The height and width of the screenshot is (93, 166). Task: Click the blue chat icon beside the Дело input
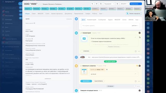point(76,19)
